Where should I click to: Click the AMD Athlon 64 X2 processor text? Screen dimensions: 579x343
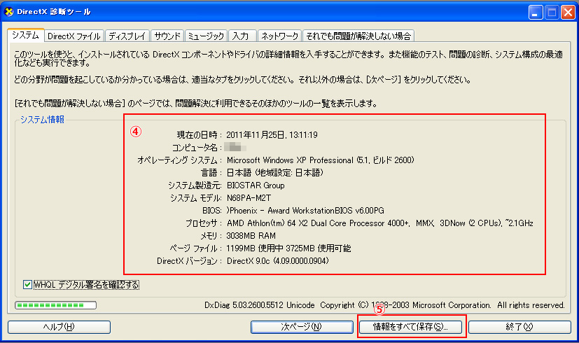pyautogui.click(x=380, y=223)
